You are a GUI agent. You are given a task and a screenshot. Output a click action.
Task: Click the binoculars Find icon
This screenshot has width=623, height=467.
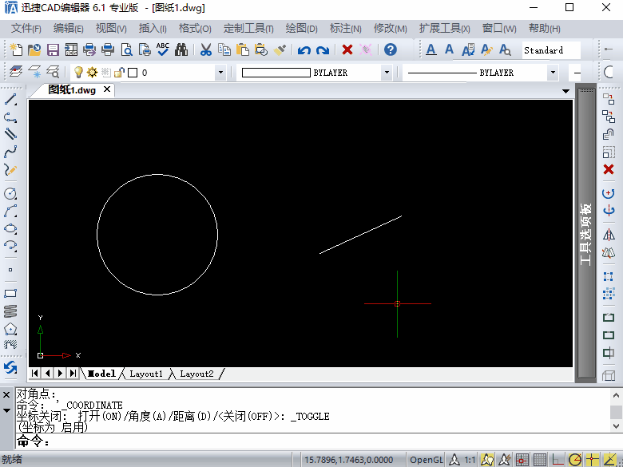click(x=181, y=49)
